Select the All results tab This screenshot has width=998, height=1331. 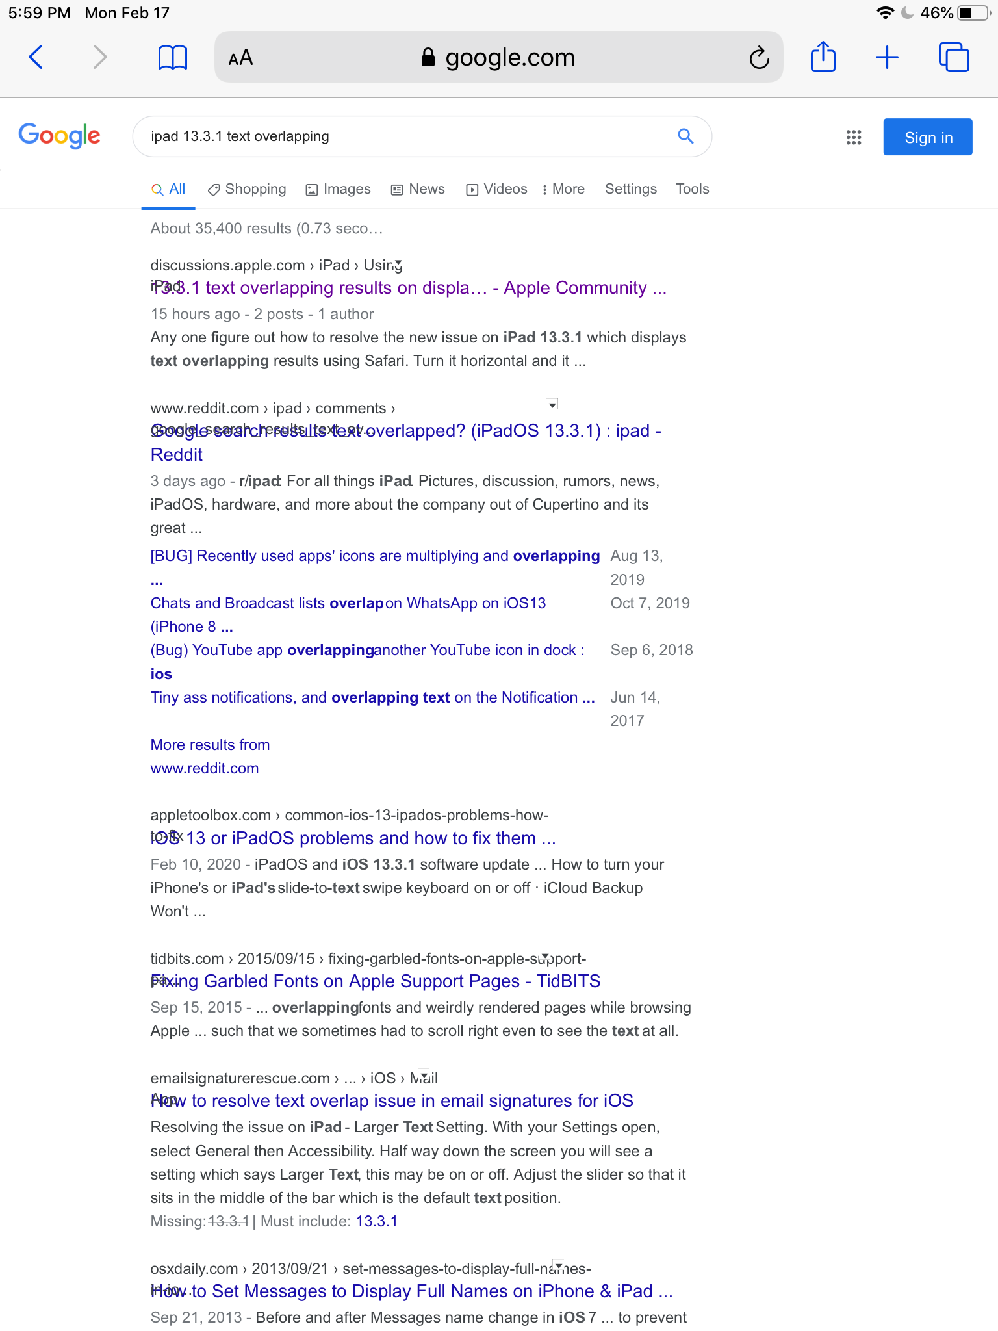168,189
